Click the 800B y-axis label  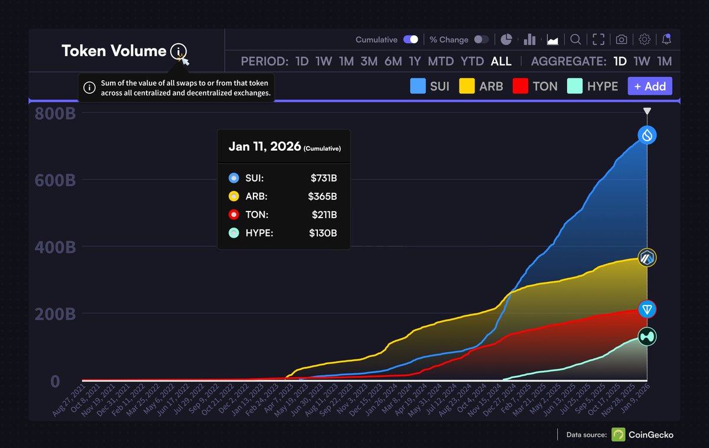pos(55,114)
